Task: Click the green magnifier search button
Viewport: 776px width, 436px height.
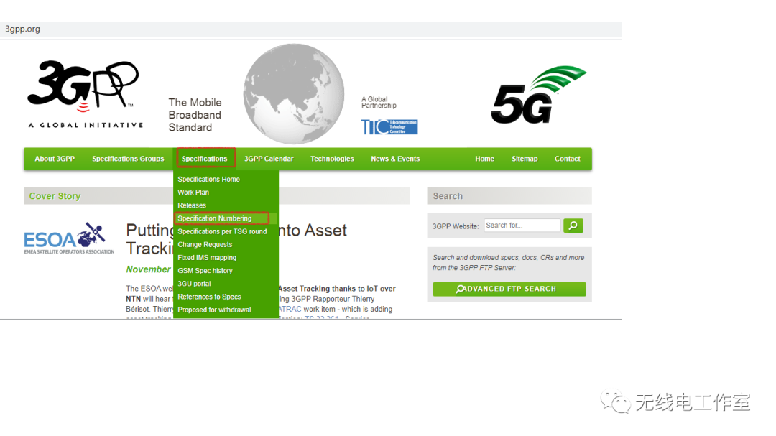Action: pos(573,226)
